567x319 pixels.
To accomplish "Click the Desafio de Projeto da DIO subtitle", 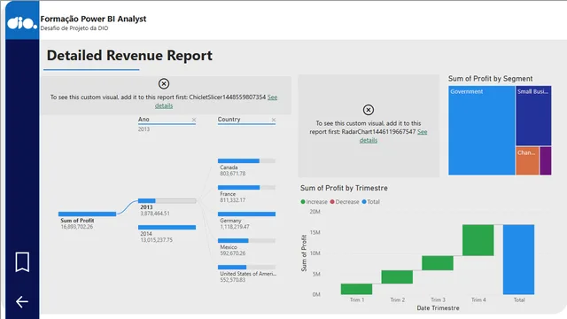I will click(x=74, y=28).
